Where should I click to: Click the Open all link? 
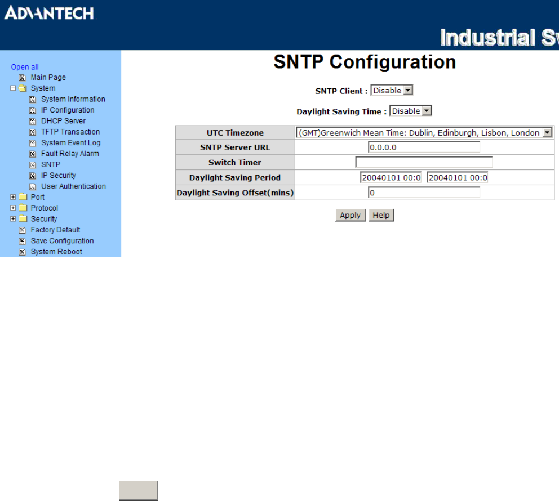coord(25,67)
